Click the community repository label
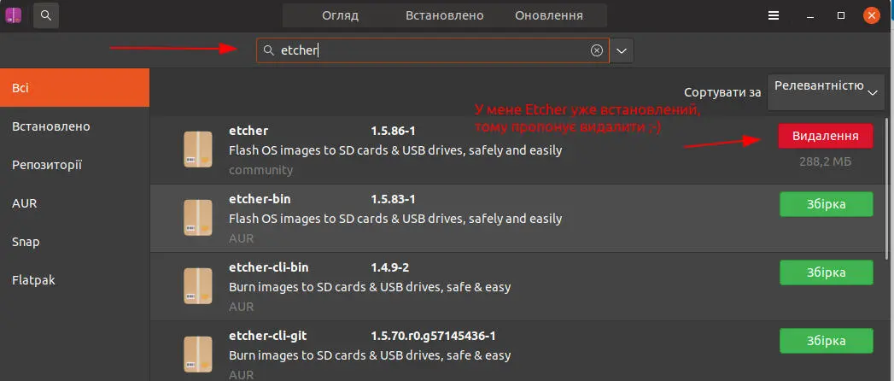The width and height of the screenshot is (894, 381). pos(260,170)
